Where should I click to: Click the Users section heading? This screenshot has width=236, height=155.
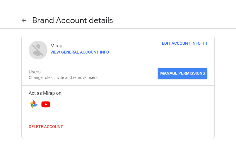pyautogui.click(x=35, y=72)
